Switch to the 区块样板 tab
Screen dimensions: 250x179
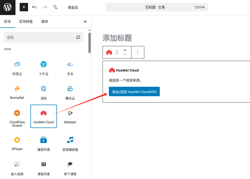pyautogui.click(x=26, y=22)
